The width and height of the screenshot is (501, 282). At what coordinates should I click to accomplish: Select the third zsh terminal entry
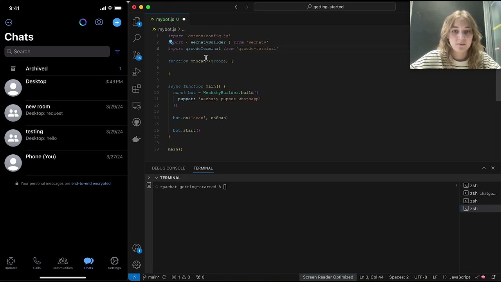(x=480, y=201)
